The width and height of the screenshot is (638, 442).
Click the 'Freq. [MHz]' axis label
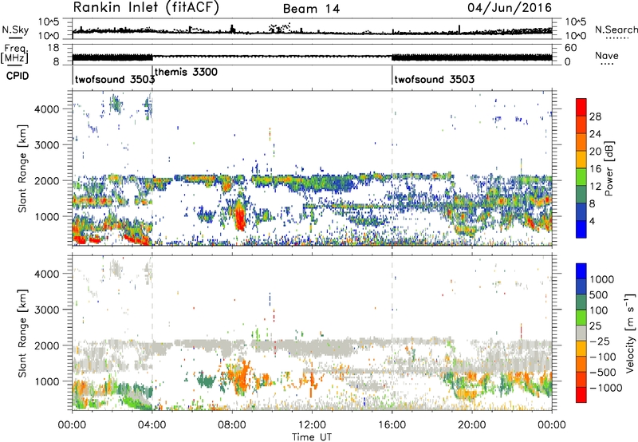click(14, 54)
